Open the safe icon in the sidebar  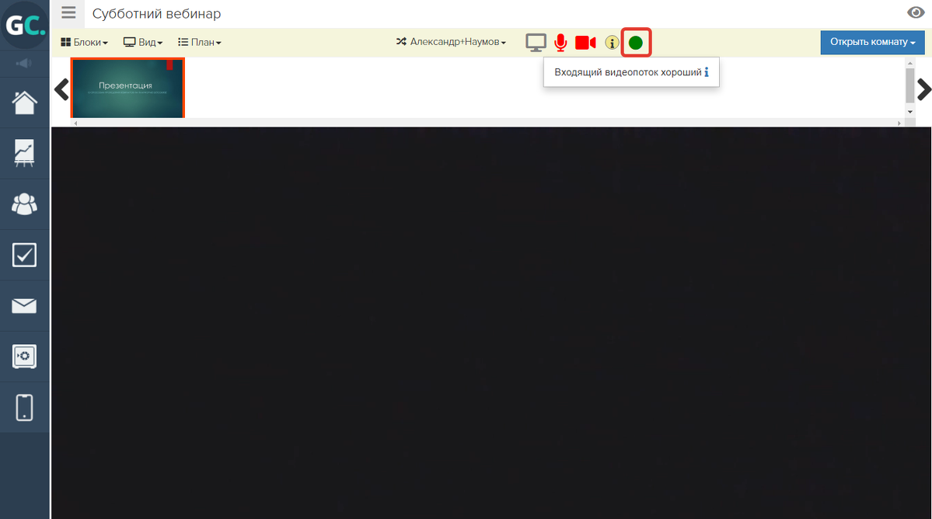coord(24,357)
